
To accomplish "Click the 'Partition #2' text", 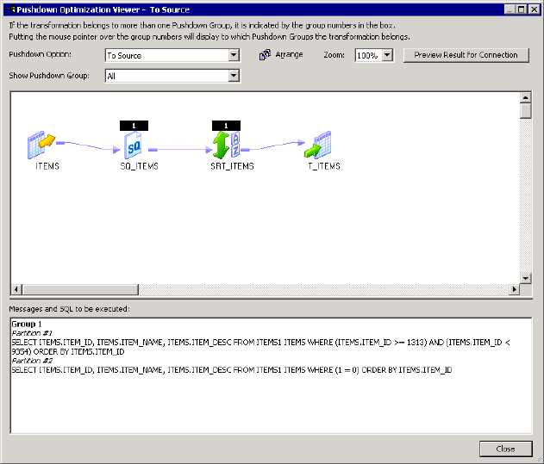I will pos(32,361).
